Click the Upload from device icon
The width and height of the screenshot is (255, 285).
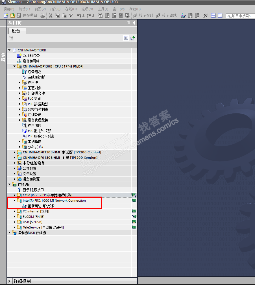pyautogui.click(x=114, y=16)
